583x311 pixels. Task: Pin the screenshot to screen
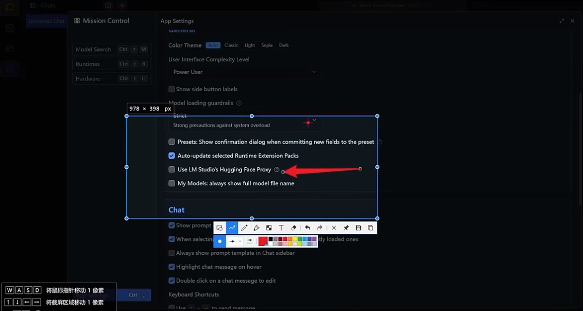(x=346, y=228)
